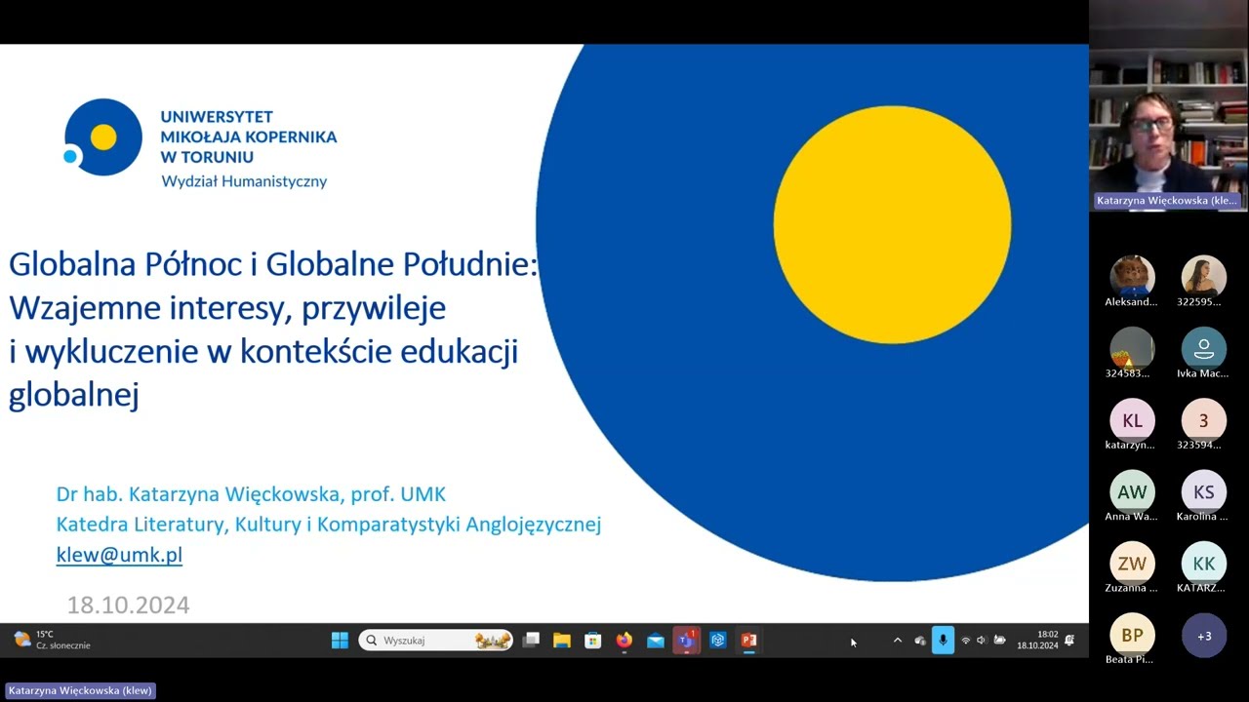Expand the hidden system tray icons chevron
This screenshot has height=702, width=1249.
898,641
